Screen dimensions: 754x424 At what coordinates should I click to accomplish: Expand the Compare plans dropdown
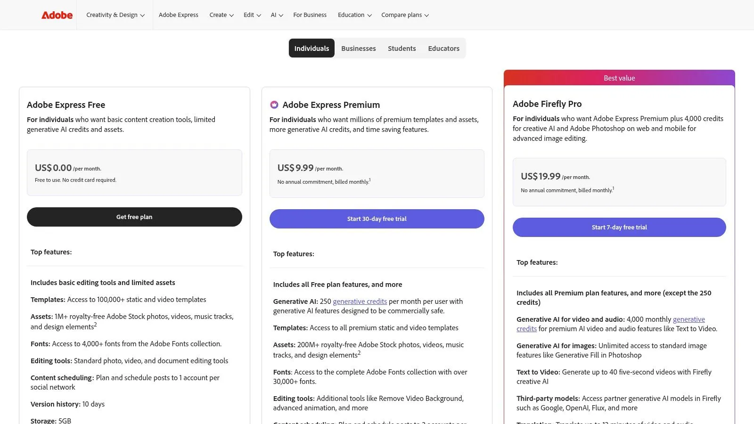coord(404,15)
